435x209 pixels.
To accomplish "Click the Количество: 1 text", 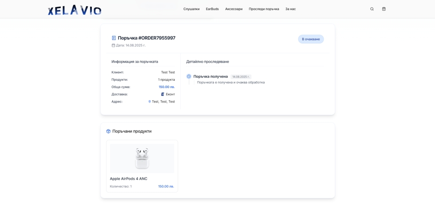I will tap(121, 186).
